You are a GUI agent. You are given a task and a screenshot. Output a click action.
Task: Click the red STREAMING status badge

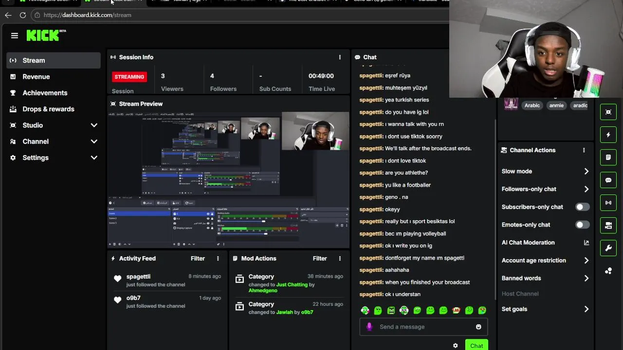point(129,77)
